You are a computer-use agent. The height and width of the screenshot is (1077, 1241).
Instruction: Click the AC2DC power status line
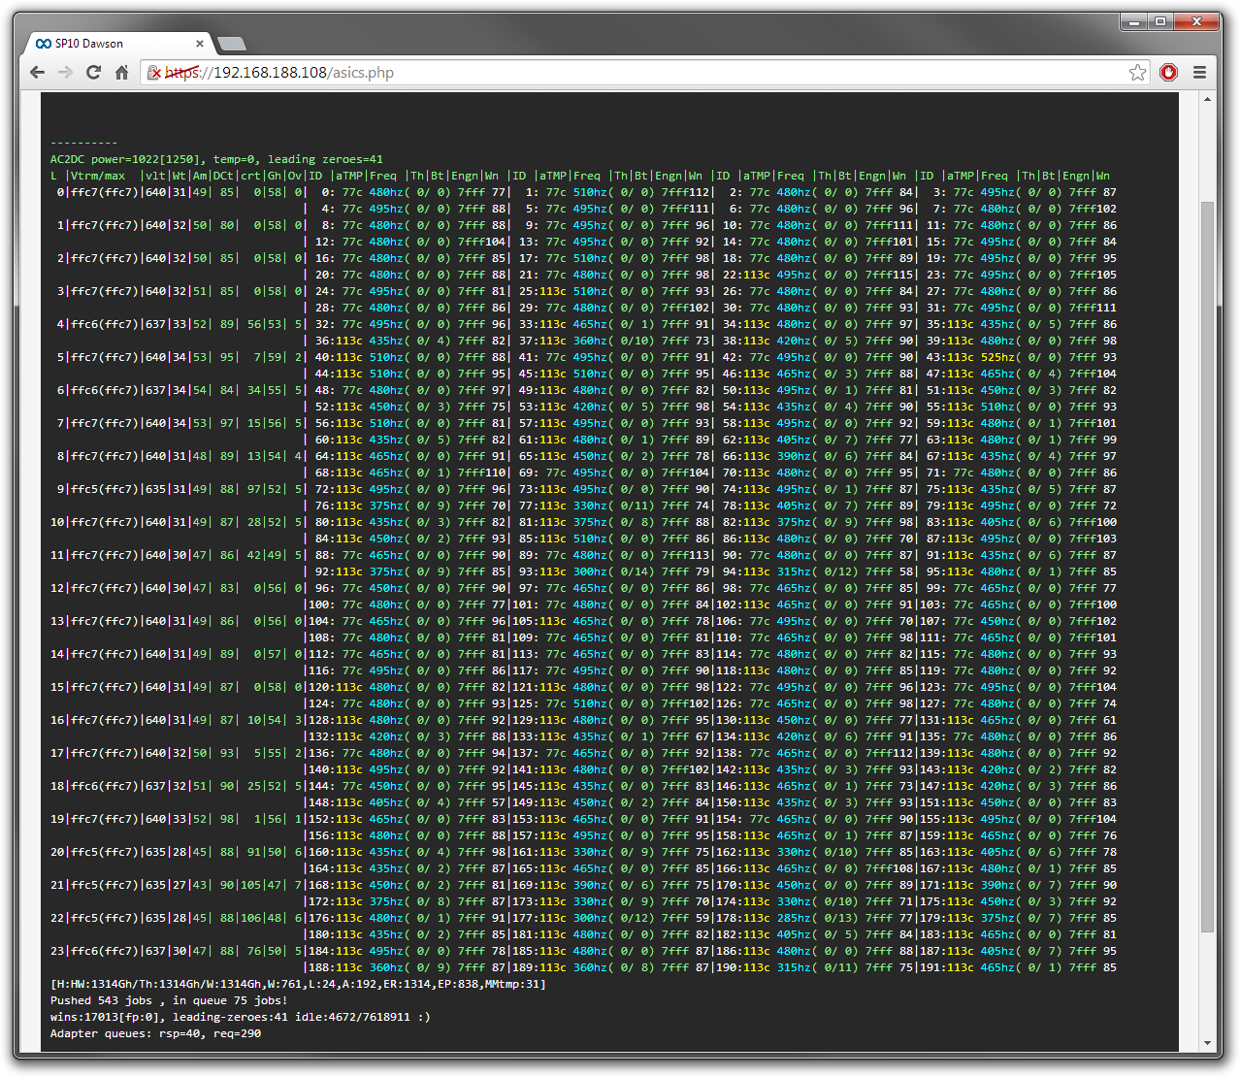216,159
